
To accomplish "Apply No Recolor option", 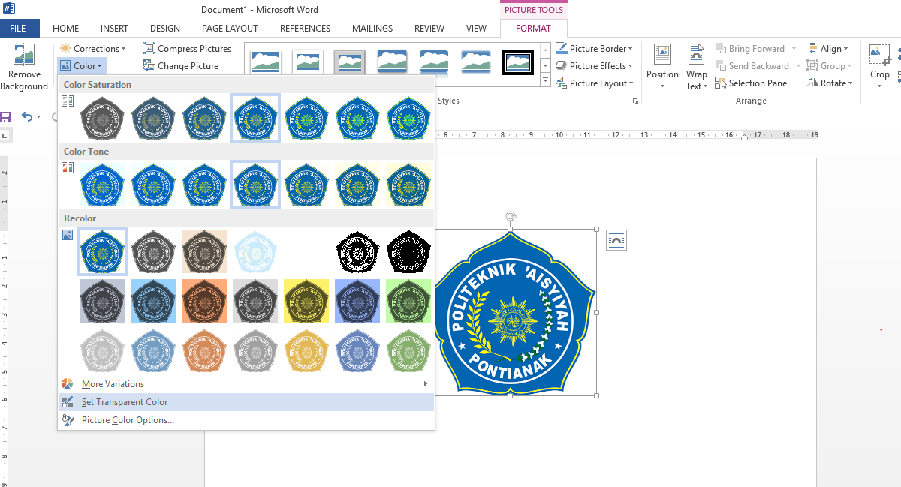I will (102, 251).
